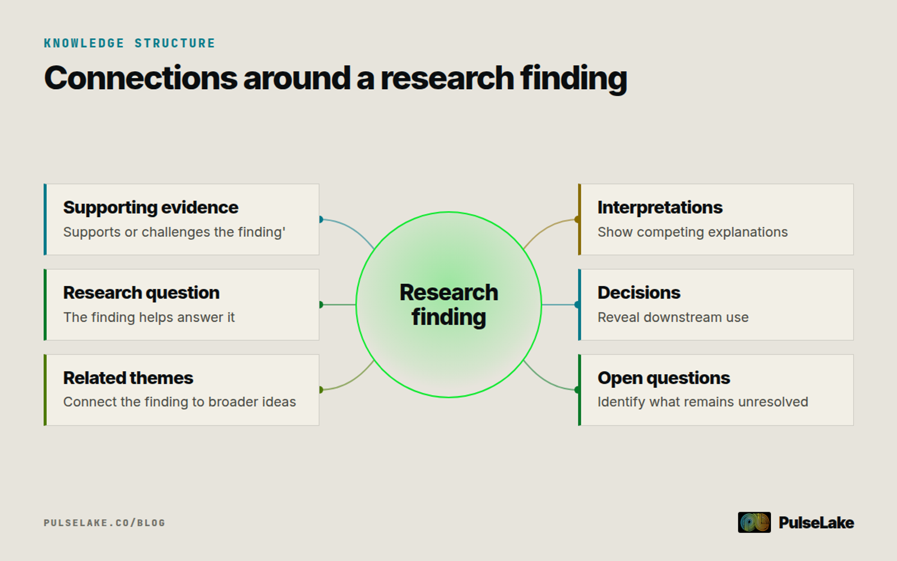Click the central Research finding circle
897x561 pixels.
click(x=449, y=305)
